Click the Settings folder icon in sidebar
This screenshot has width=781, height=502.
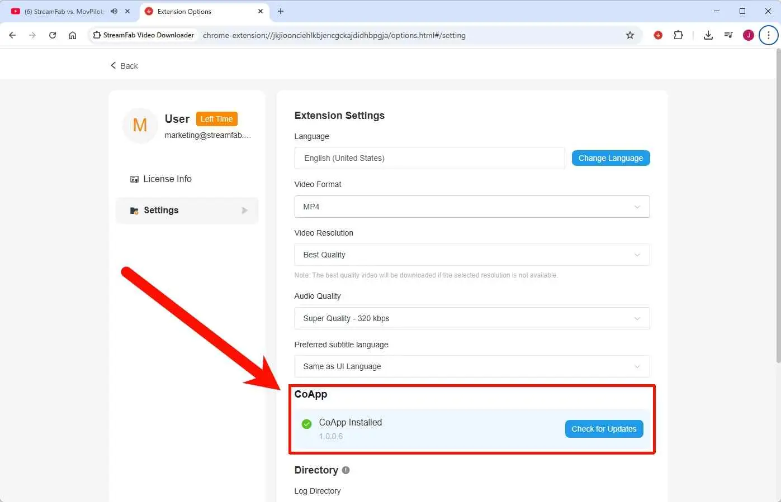(x=134, y=211)
